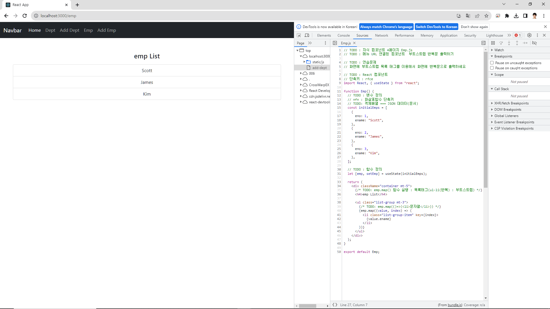Viewport: 550px width, 309px height.
Task: Toggle the device toolbar icon
Action: (x=307, y=35)
